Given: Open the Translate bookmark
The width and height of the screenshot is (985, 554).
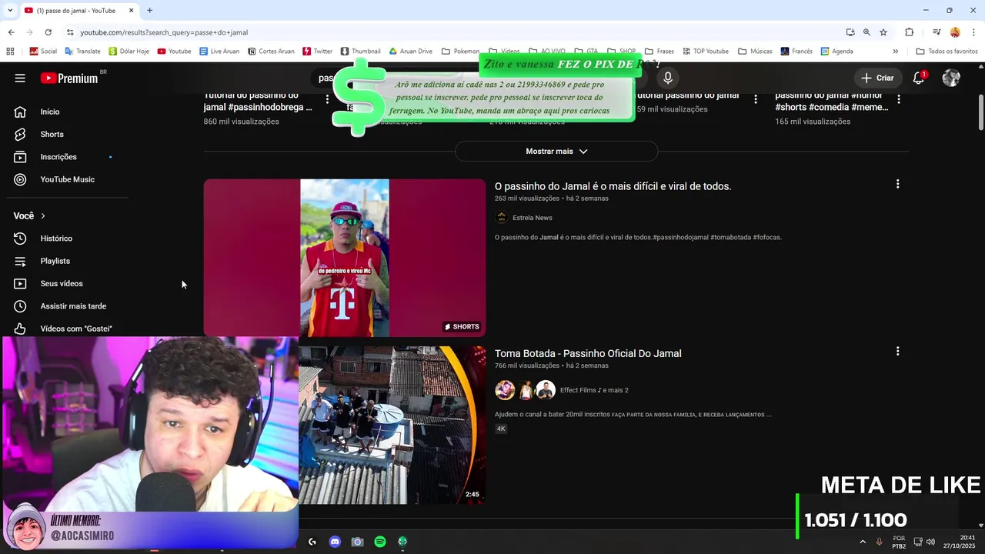Looking at the screenshot, I should tap(82, 52).
